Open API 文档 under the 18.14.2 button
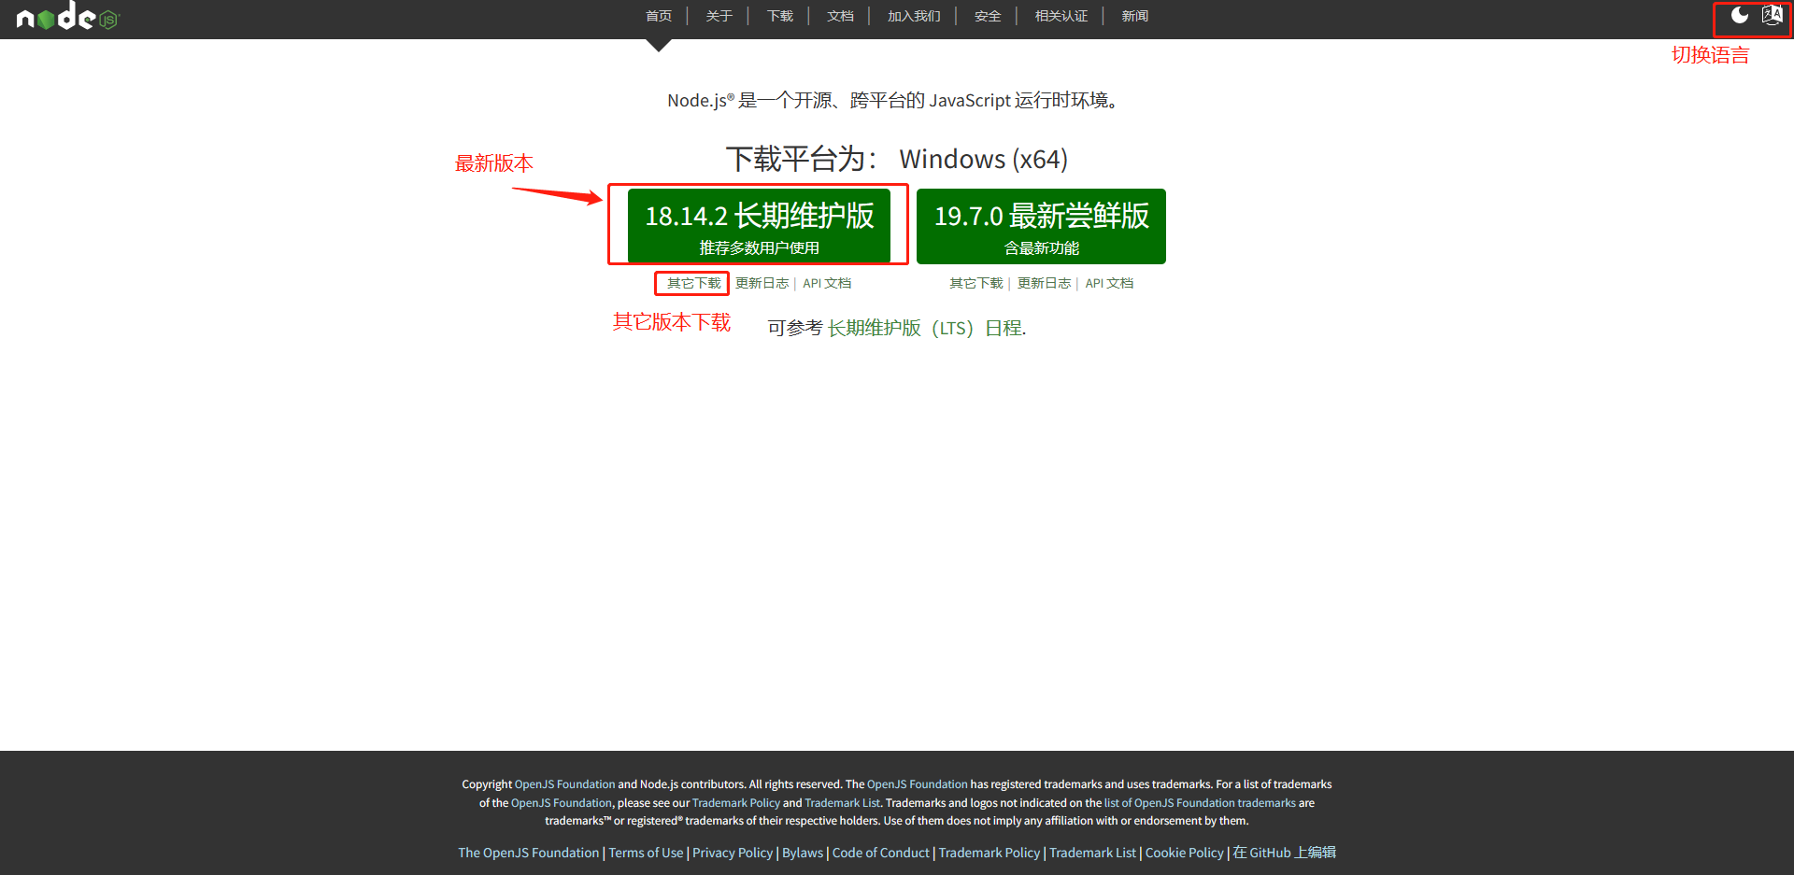 [x=827, y=283]
